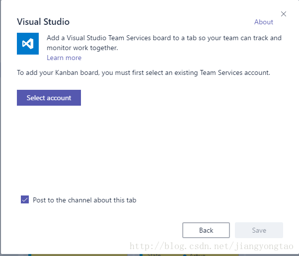Follow the Learn more link
Screen dimensions: 299x256
[x=64, y=58]
